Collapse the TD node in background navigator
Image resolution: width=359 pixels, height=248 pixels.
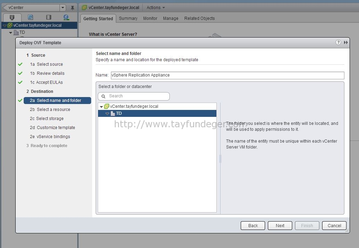click(10, 33)
